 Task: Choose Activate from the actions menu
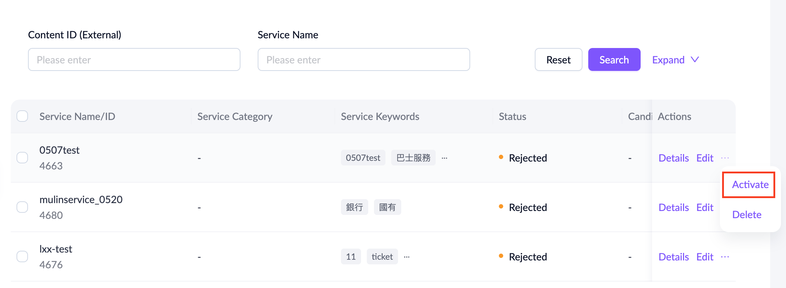click(750, 185)
